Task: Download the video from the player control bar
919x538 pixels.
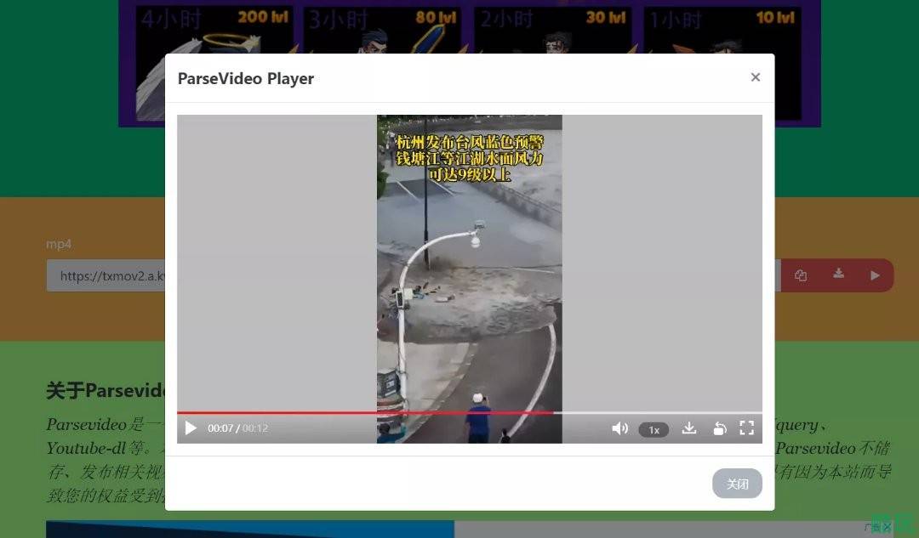Action: coord(689,428)
